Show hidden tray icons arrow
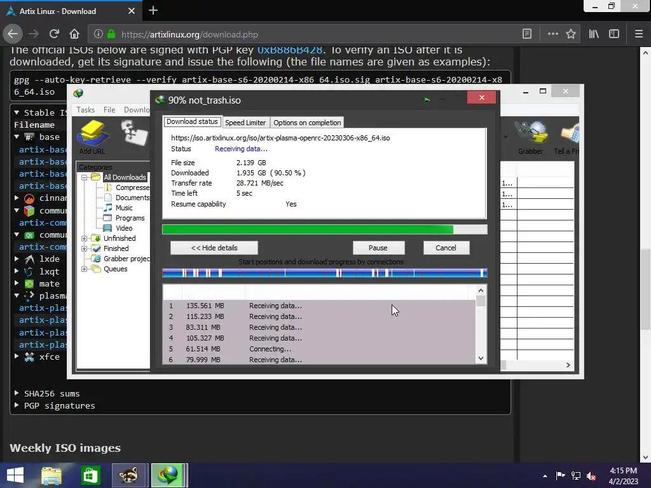This screenshot has height=488, width=651. click(545, 476)
